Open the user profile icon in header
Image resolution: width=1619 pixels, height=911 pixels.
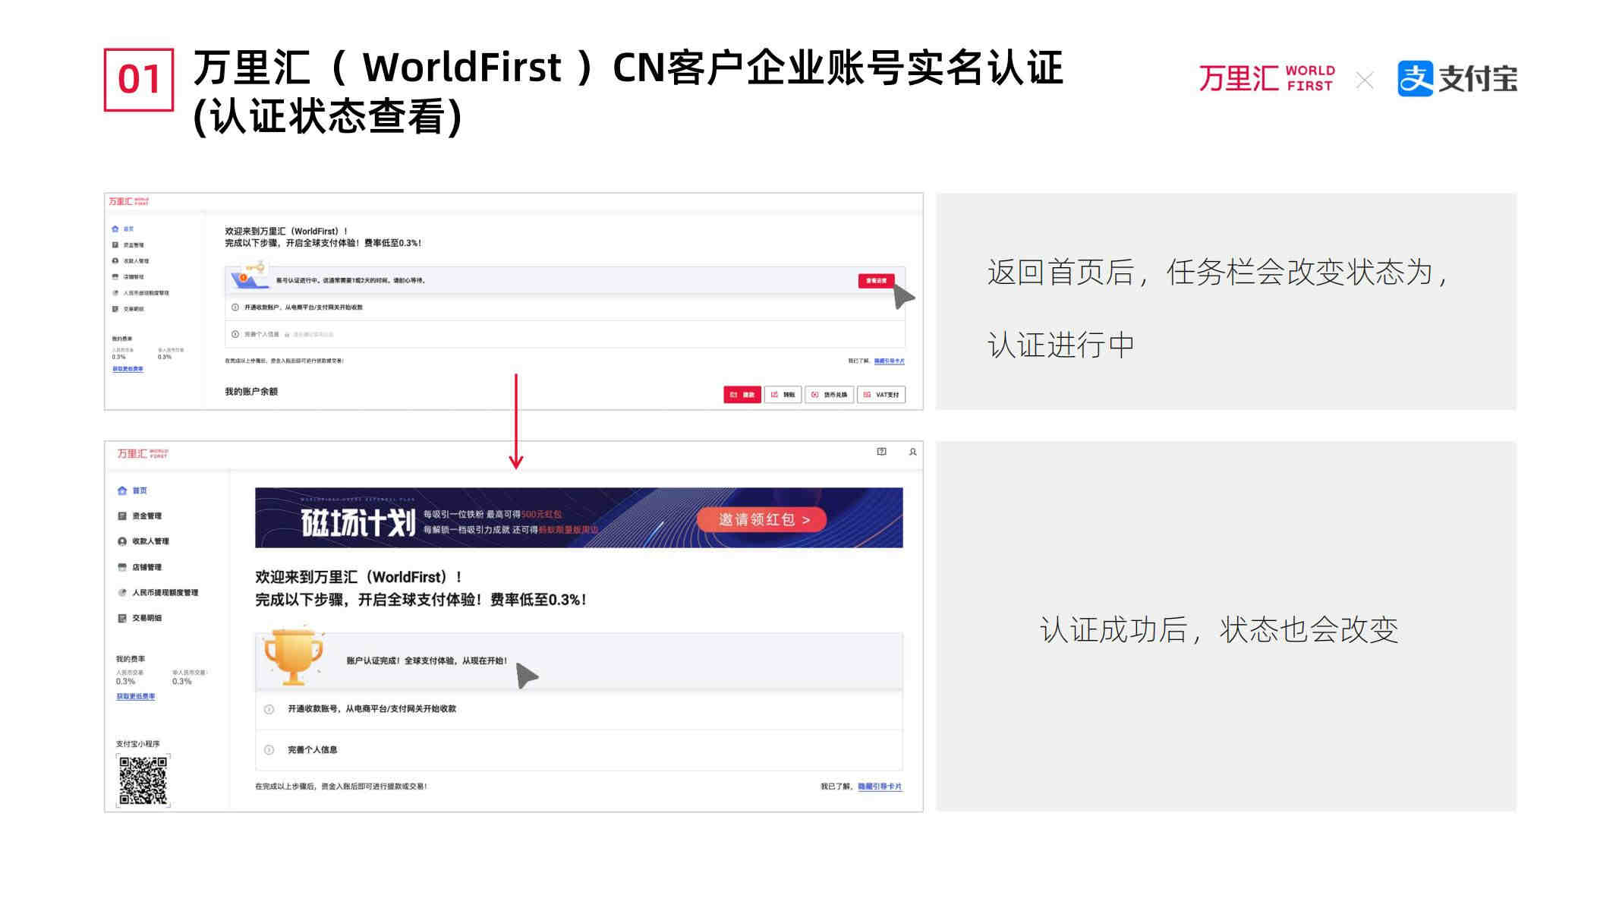pyautogui.click(x=912, y=452)
